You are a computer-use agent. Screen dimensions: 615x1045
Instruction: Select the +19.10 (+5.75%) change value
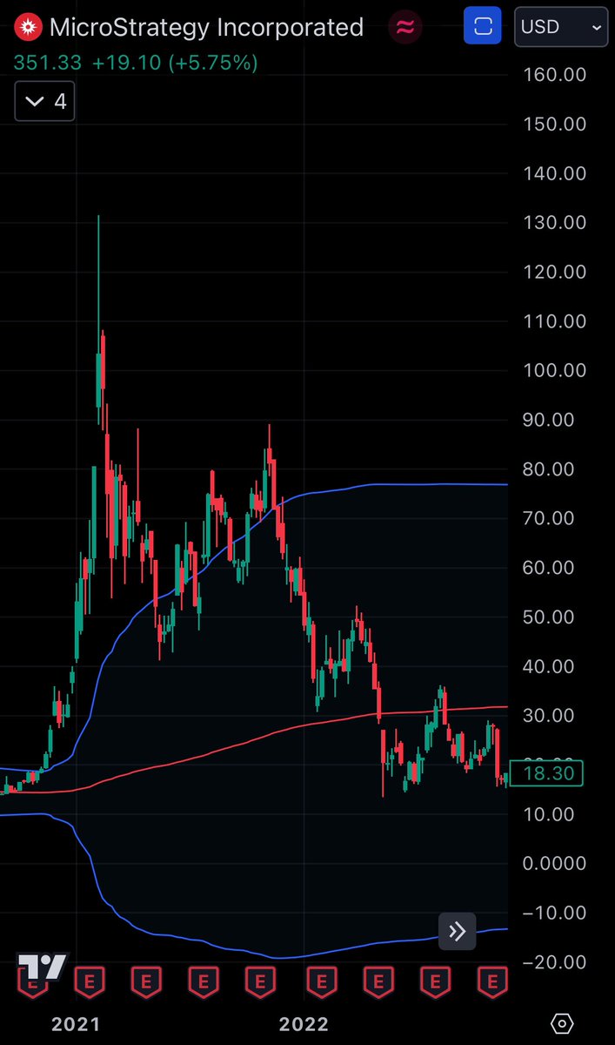click(x=176, y=64)
